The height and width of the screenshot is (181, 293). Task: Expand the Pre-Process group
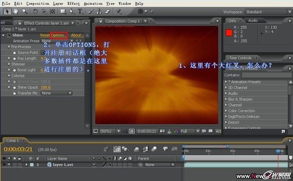9,47
